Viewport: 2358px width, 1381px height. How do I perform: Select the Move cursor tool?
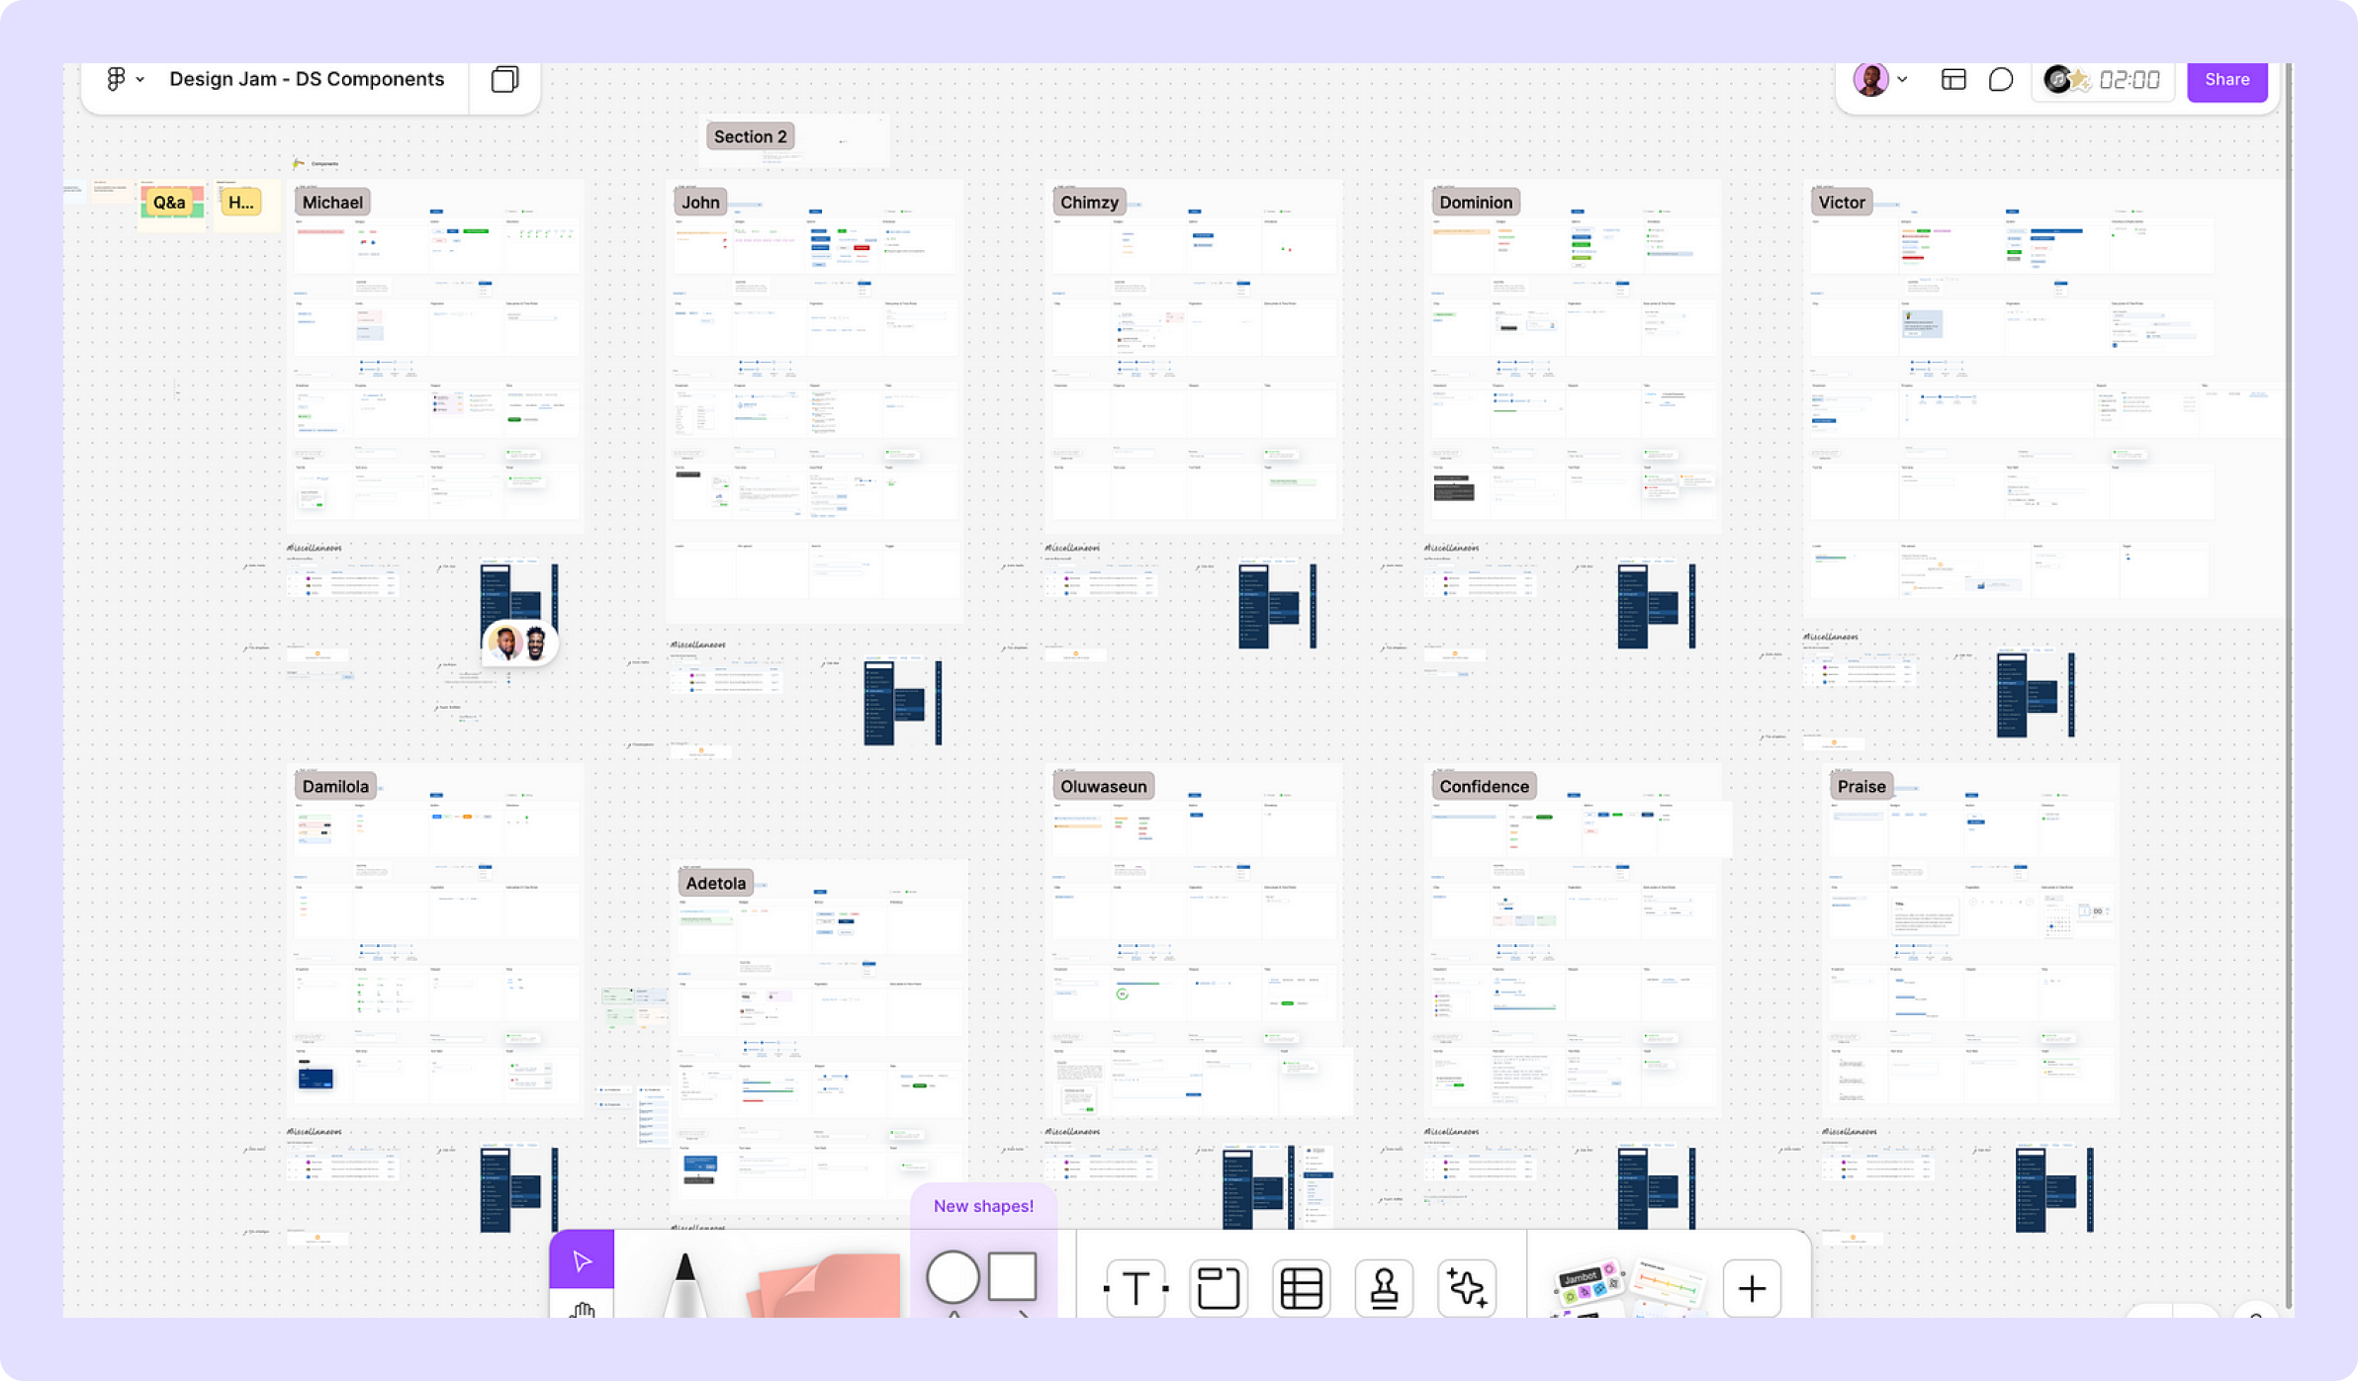click(582, 1260)
